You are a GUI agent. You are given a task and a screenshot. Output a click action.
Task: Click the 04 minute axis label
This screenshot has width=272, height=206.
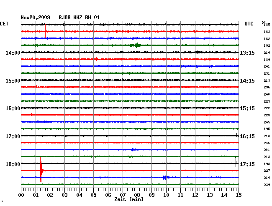pyautogui.click(x=79, y=195)
